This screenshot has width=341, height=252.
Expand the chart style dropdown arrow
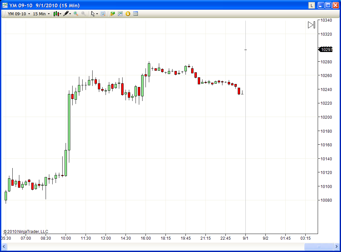[61, 14]
